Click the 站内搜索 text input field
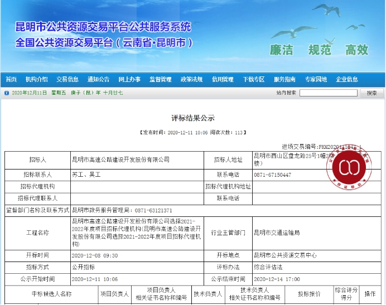The width and height of the screenshot is (386, 305). click(328, 93)
